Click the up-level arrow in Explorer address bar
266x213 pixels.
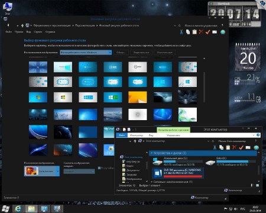coord(135,141)
